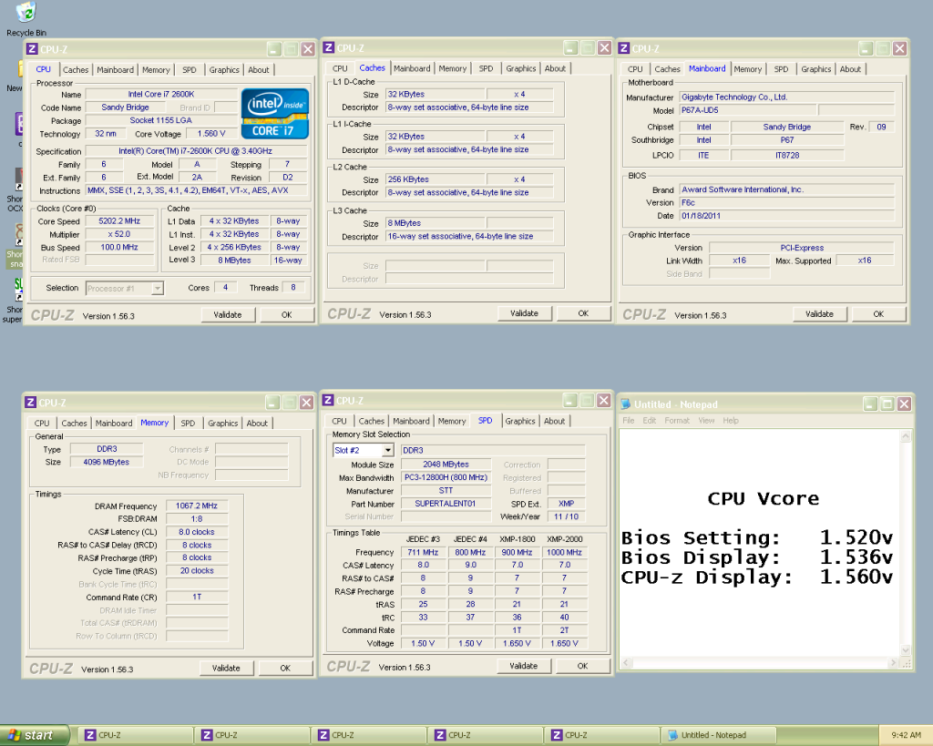Screen dimensions: 933x746
Task: Click the Untitled - Notepad taskbar button
Action: (x=718, y=735)
